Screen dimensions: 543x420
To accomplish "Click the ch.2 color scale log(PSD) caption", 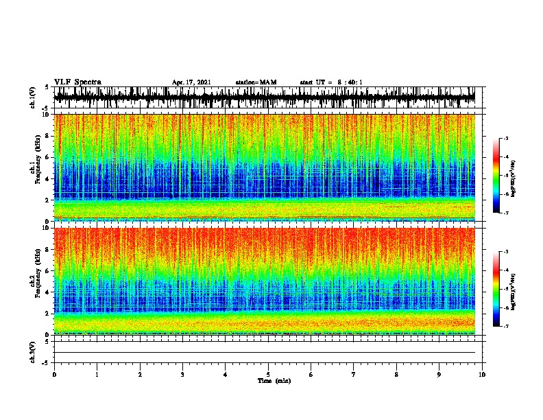I will [x=514, y=292].
